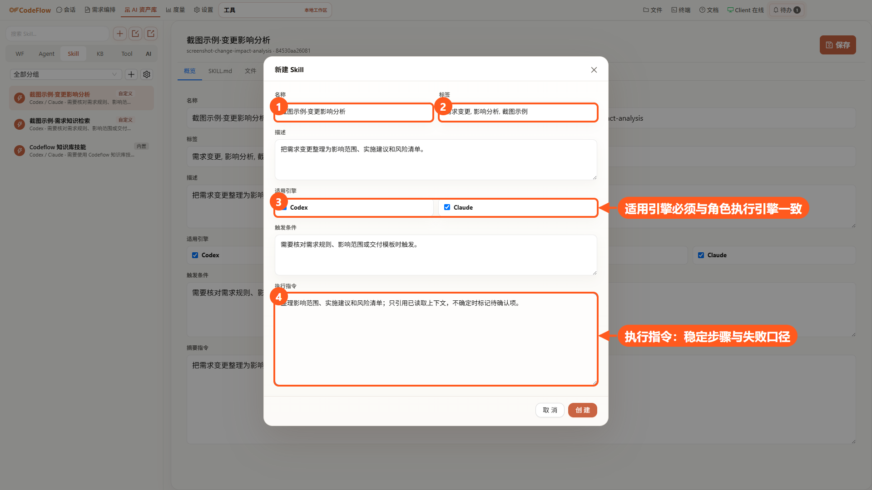Open 设置 in the top navigation
Screen dimensions: 872x490
click(x=203, y=10)
